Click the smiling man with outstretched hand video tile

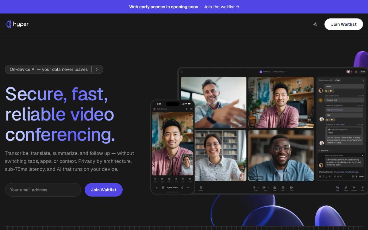pos(213,102)
